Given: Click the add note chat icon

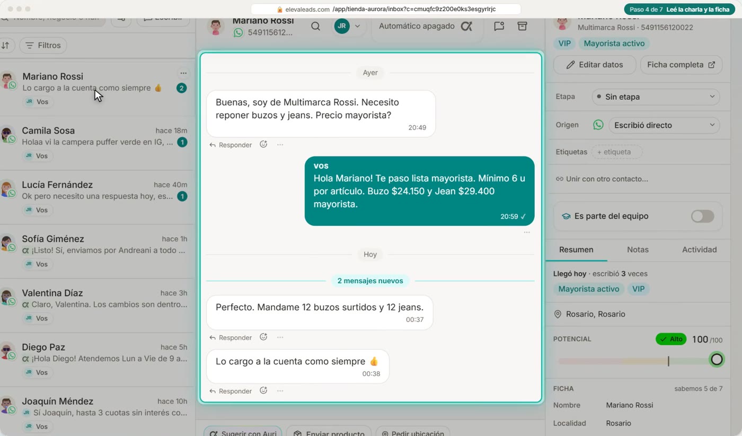Looking at the screenshot, I should (499, 26).
